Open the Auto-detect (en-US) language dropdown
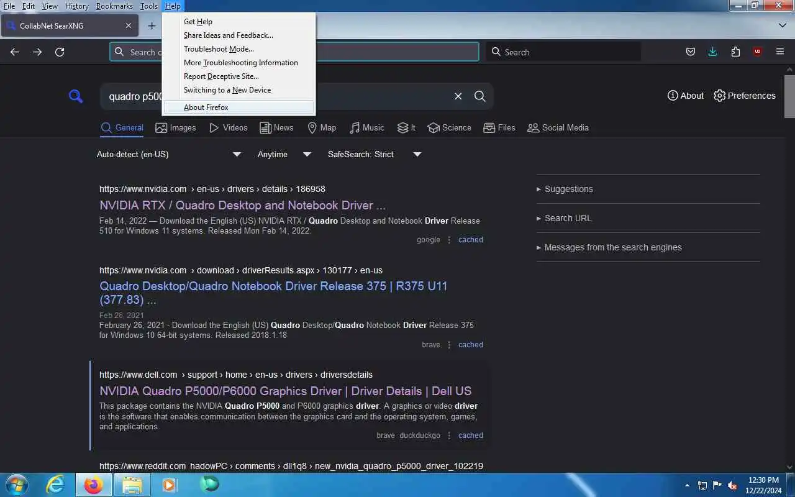Screen dimensions: 795x497 click(168, 154)
